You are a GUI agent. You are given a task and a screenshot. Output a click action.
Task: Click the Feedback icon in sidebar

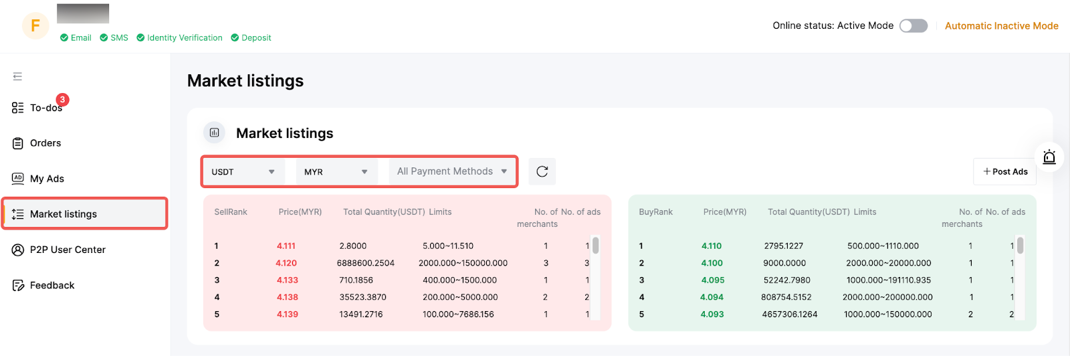tap(18, 285)
